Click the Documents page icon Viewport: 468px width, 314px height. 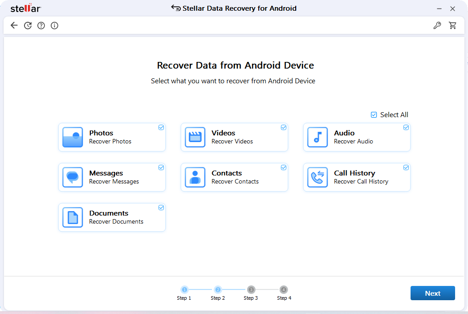coord(73,217)
